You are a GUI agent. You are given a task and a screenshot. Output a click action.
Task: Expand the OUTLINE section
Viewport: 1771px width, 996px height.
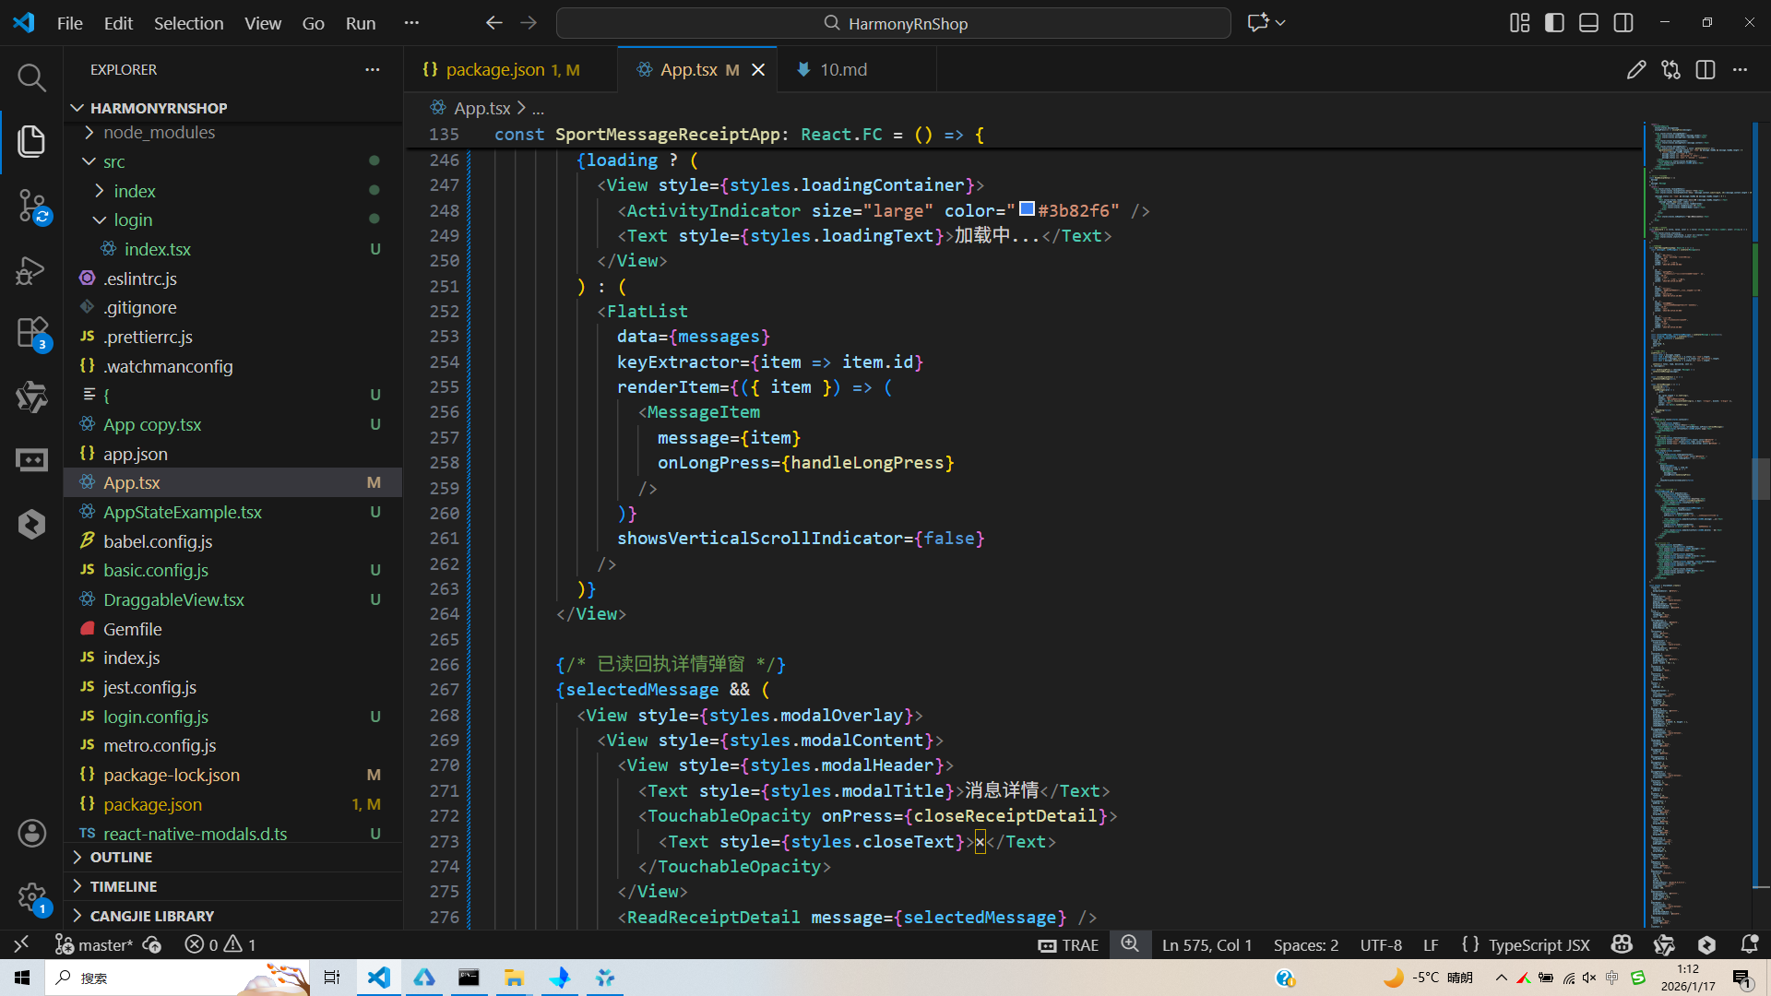121,857
